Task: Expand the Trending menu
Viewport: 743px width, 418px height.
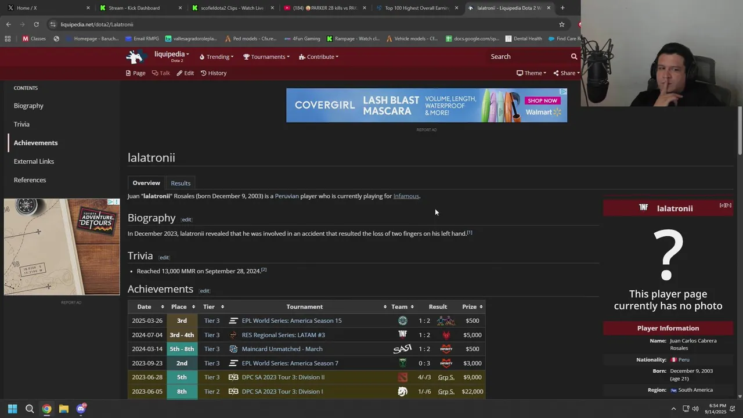Action: click(217, 56)
